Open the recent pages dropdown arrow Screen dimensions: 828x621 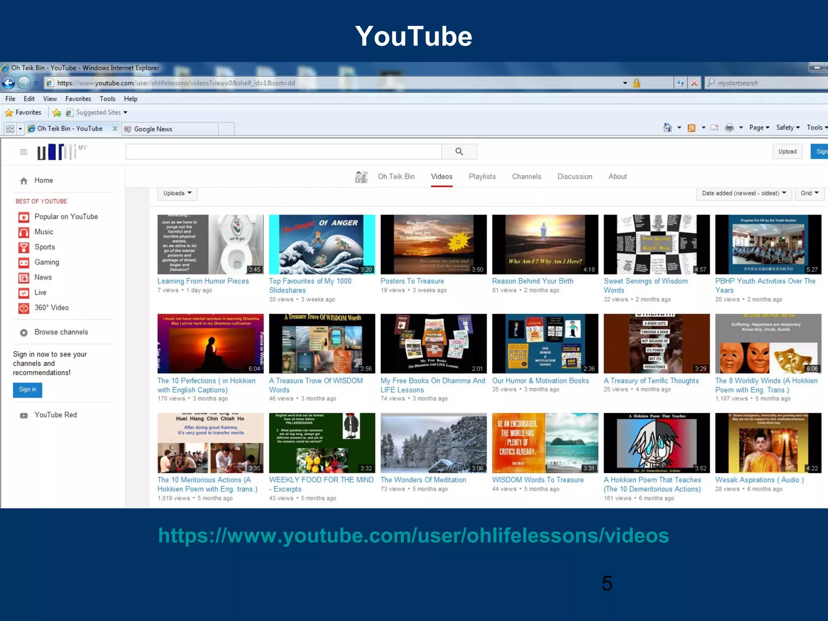(x=36, y=83)
